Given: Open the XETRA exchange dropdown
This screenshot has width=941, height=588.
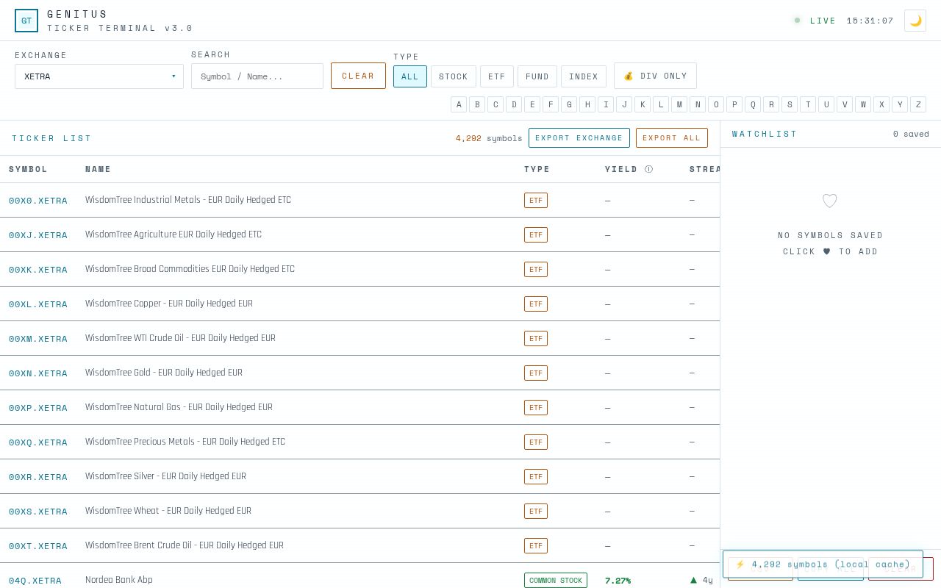Looking at the screenshot, I should (x=99, y=76).
